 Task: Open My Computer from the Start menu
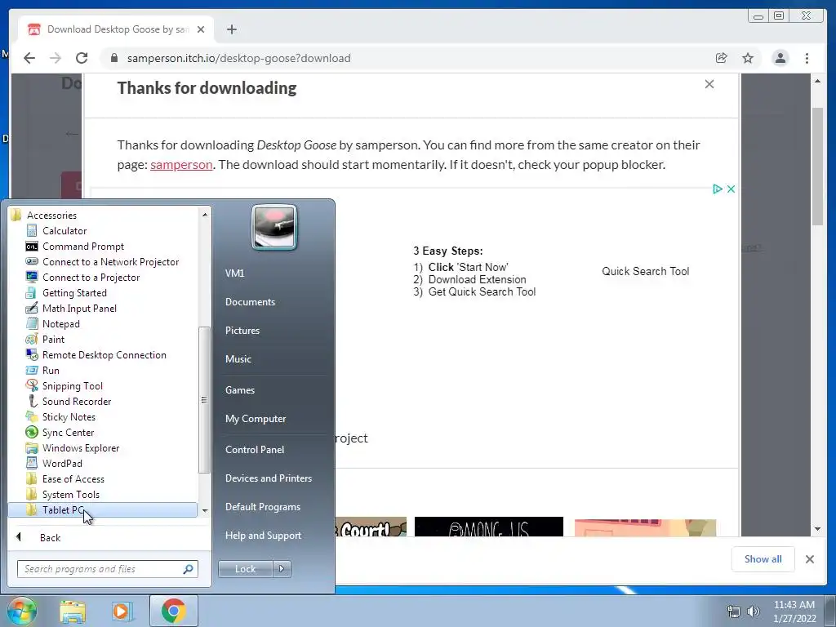pos(256,419)
